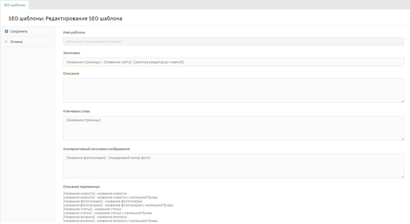The width and height of the screenshot is (410, 224).
Task: Click the Альтернативный заголовок изображения label
Action: tap(96, 149)
